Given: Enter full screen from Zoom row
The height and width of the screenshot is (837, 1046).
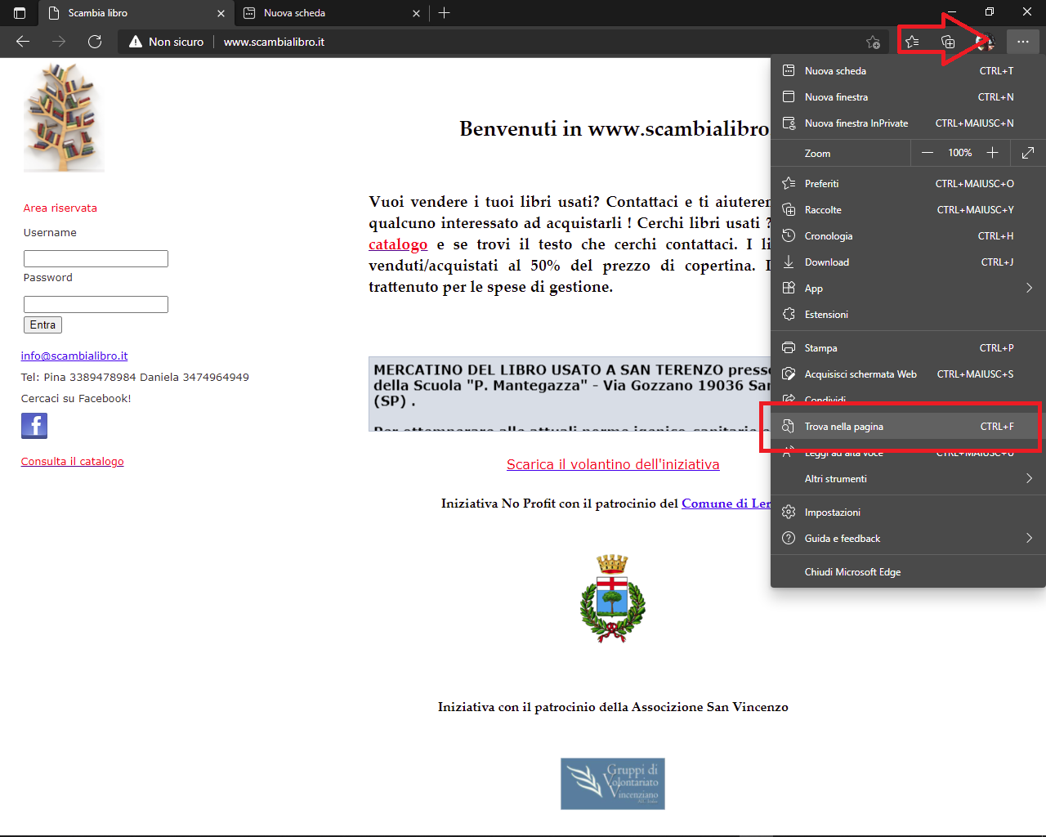Looking at the screenshot, I should pyautogui.click(x=1028, y=153).
